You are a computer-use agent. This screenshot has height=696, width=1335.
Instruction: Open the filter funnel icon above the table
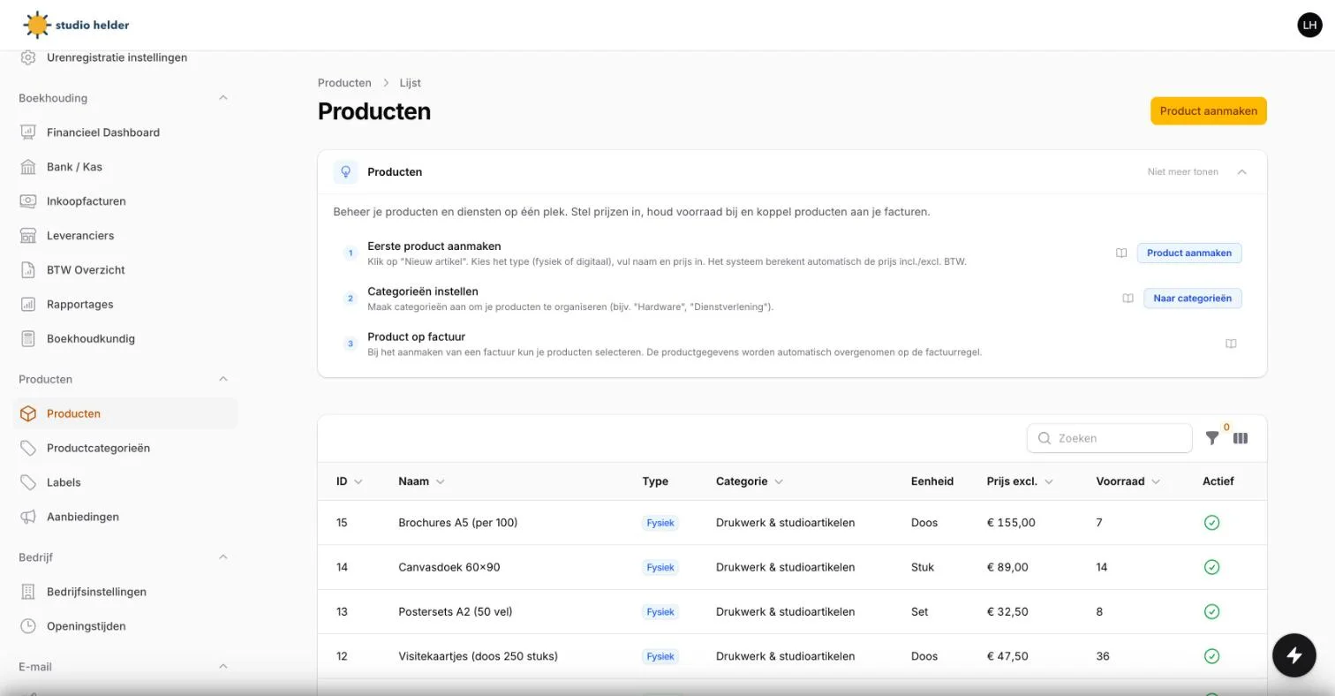1212,438
